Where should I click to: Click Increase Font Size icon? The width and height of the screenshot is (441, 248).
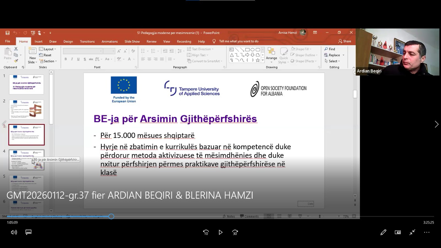(119, 51)
